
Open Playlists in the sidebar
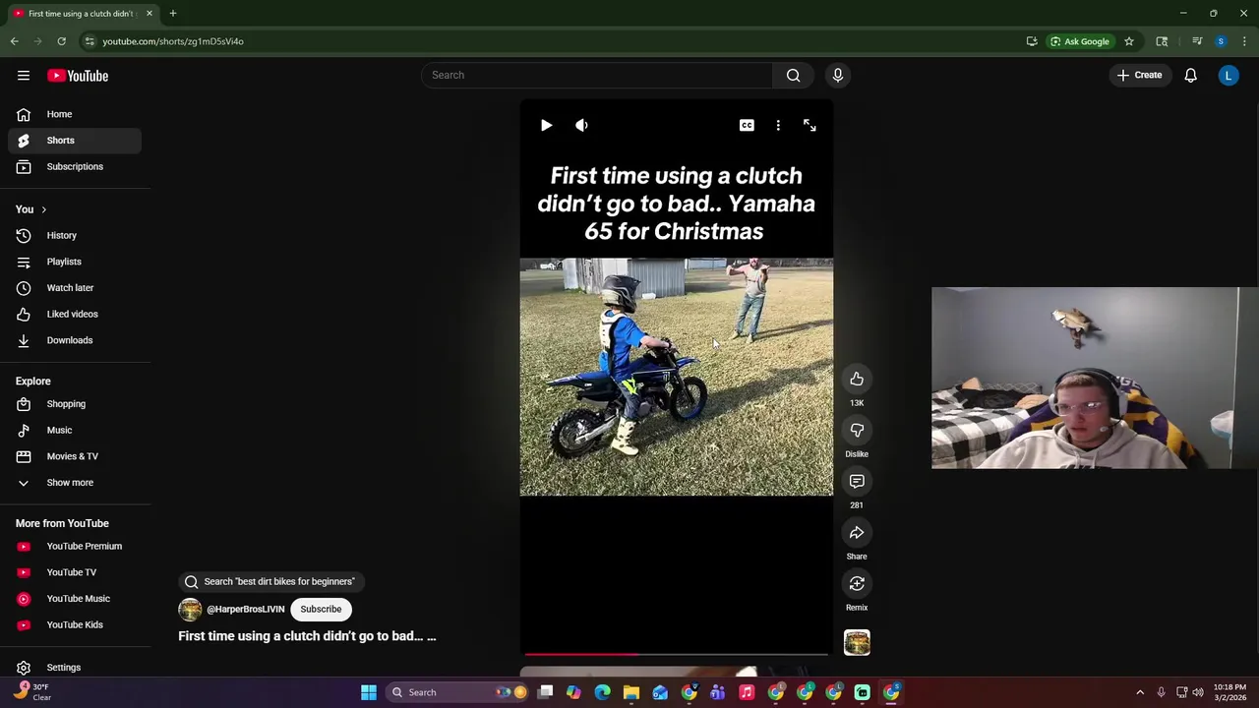click(x=75, y=262)
